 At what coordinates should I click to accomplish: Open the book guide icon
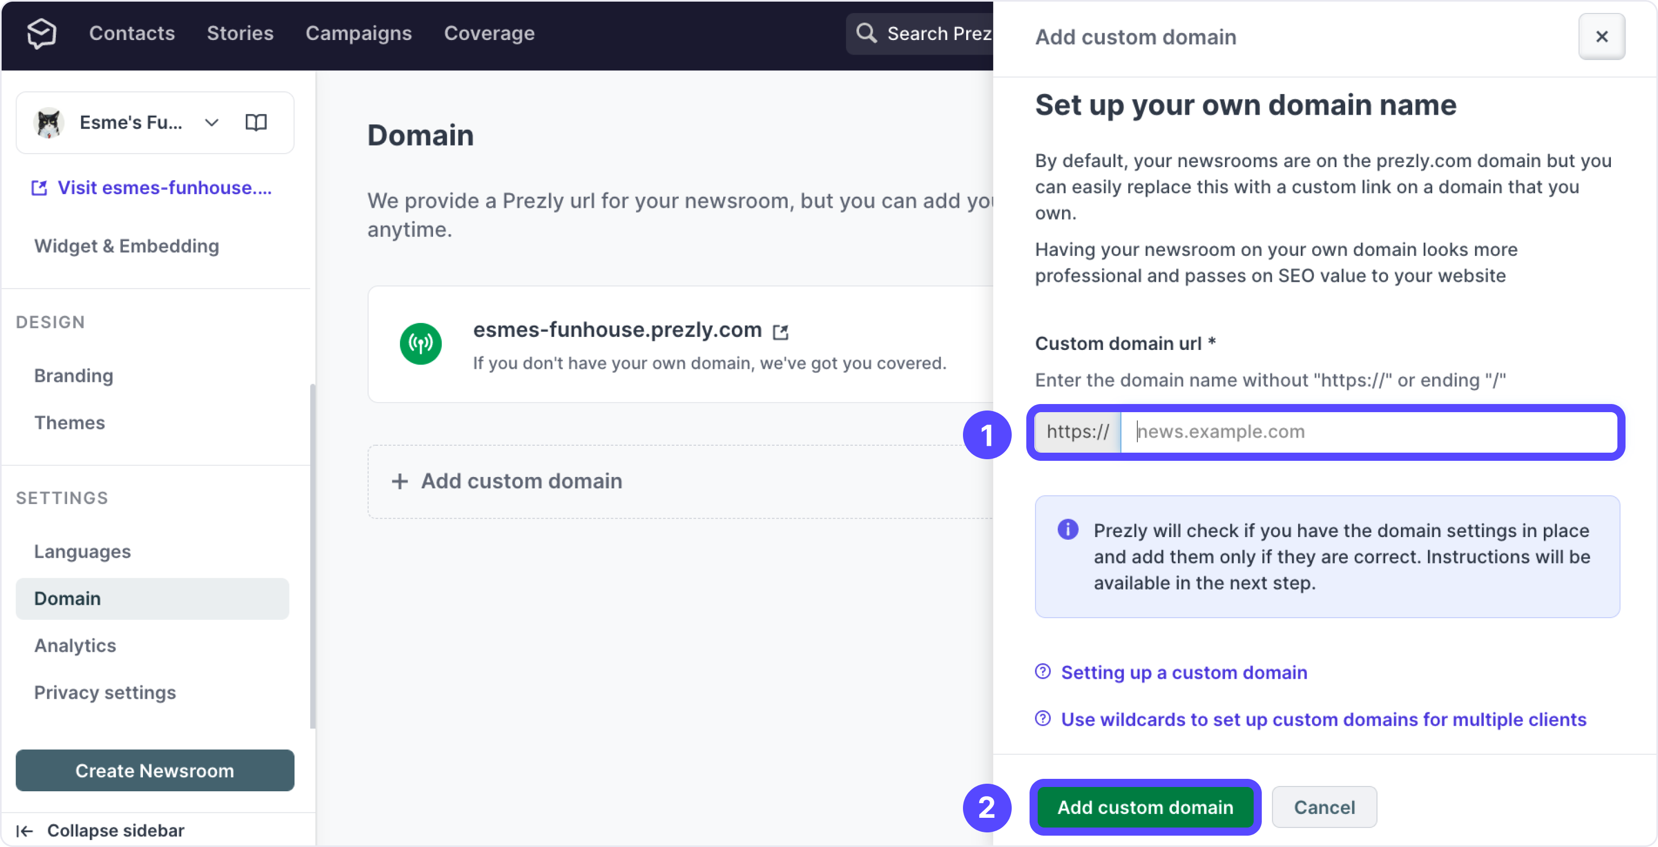256,122
